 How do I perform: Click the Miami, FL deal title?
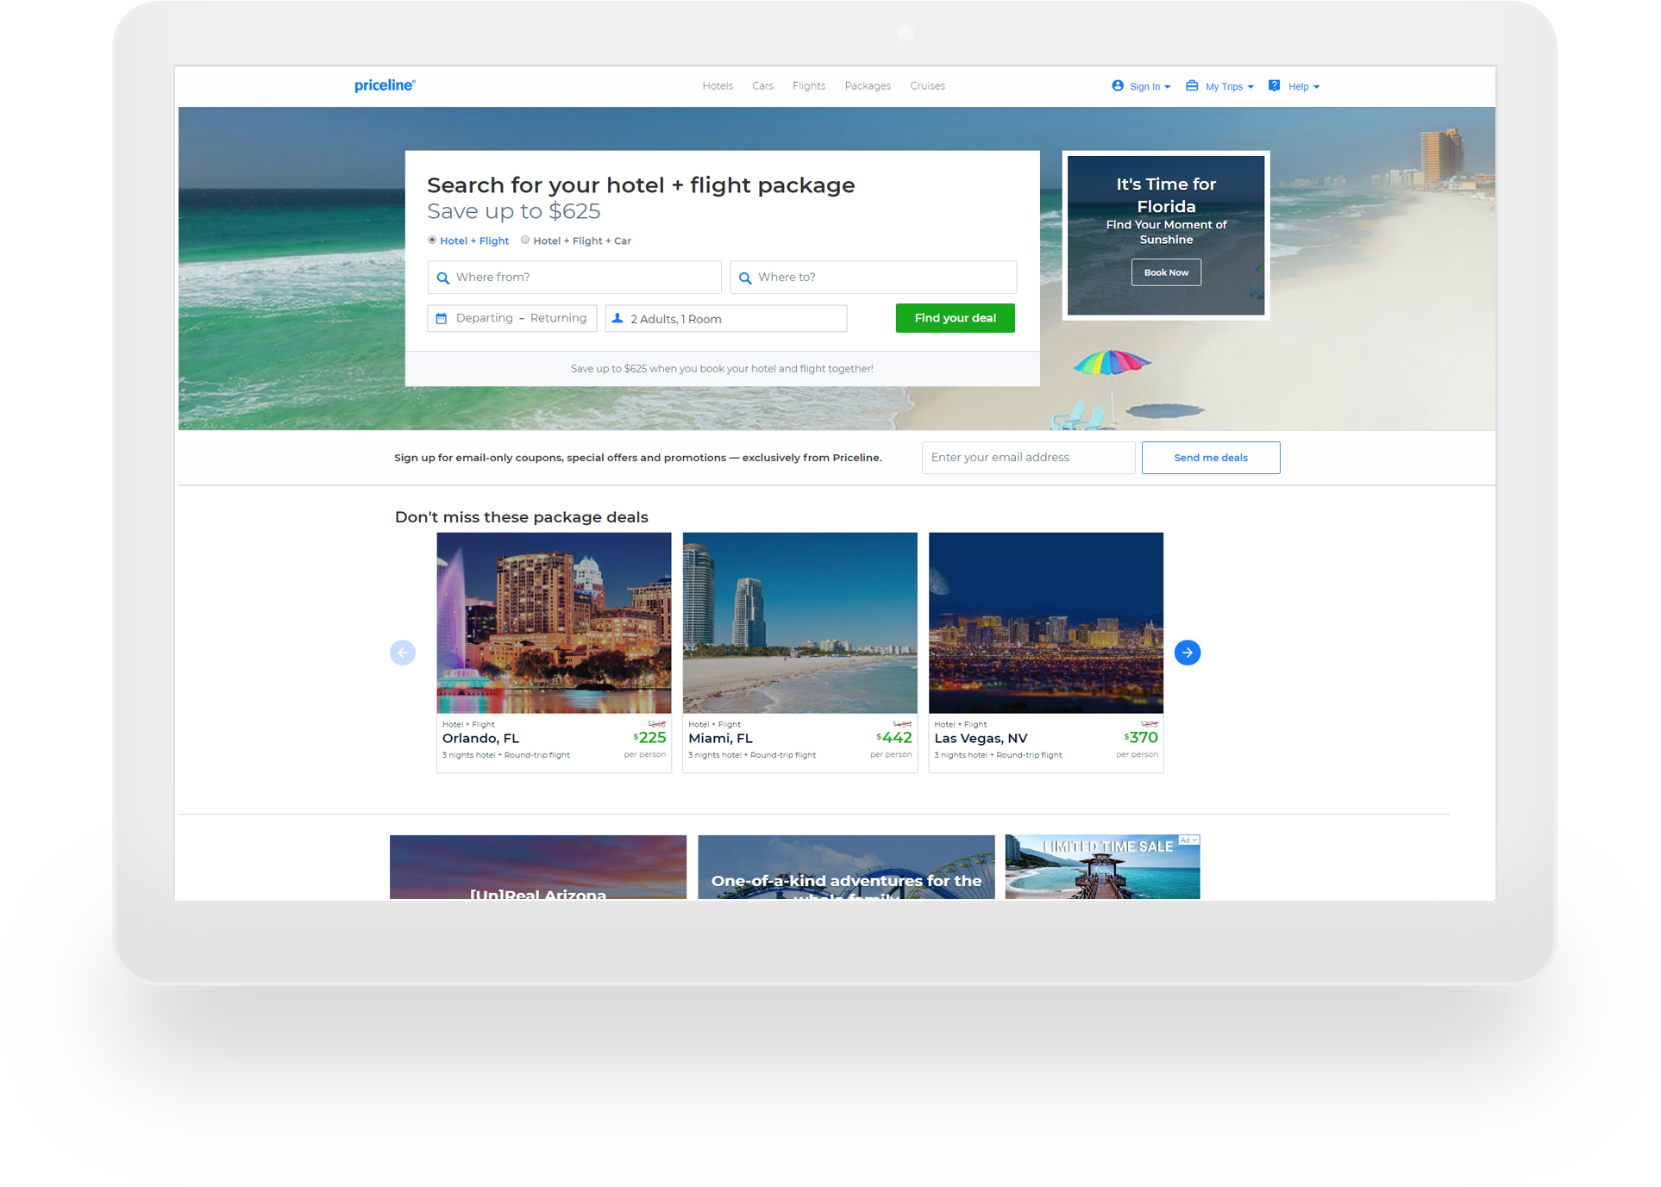tap(720, 739)
